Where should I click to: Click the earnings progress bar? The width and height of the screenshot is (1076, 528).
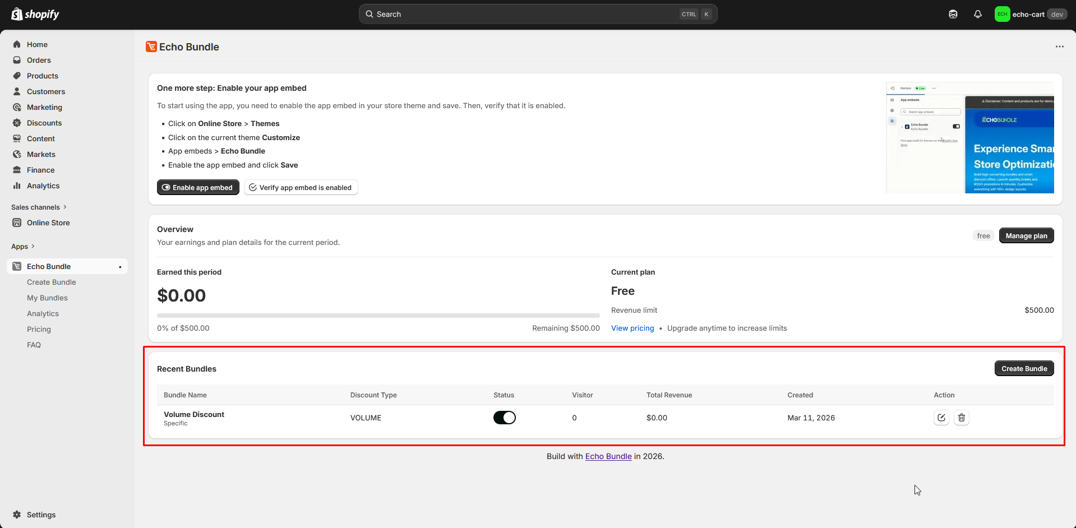coord(378,316)
